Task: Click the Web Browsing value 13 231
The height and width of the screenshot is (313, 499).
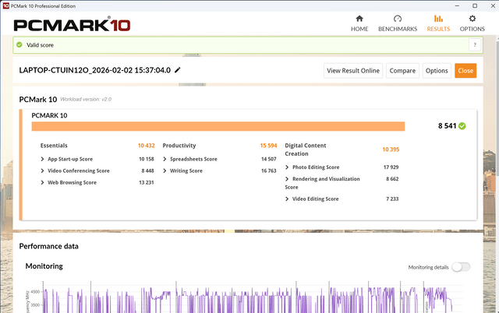Action: pyautogui.click(x=147, y=182)
